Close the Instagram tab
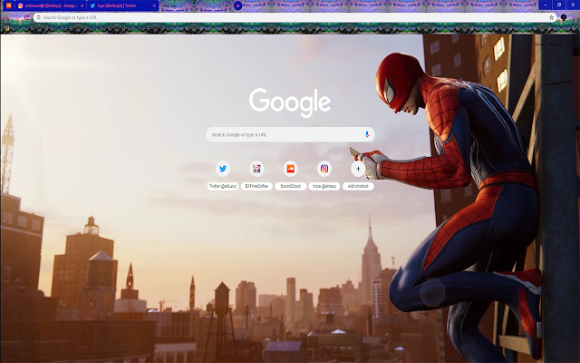 [x=82, y=6]
